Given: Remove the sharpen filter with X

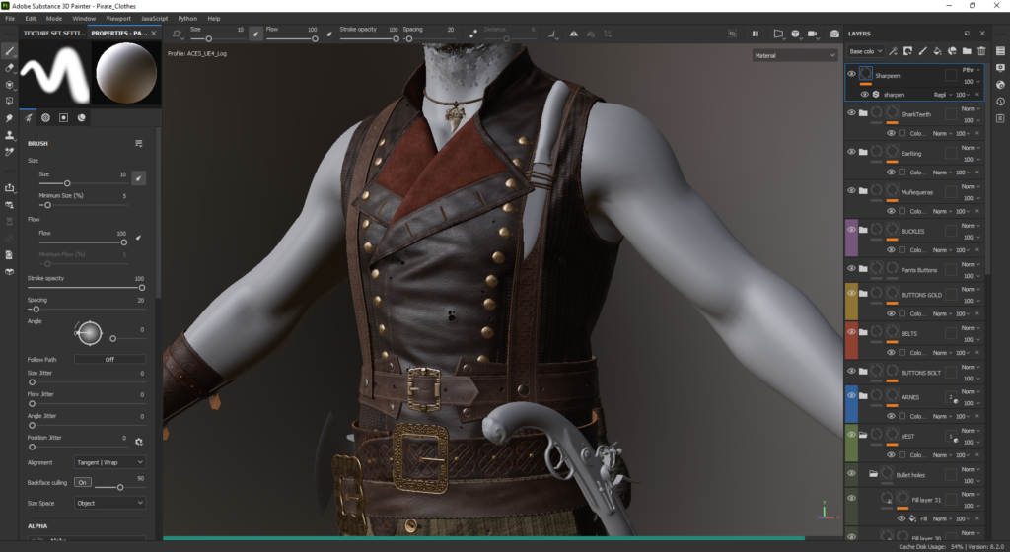Looking at the screenshot, I should coord(977,95).
